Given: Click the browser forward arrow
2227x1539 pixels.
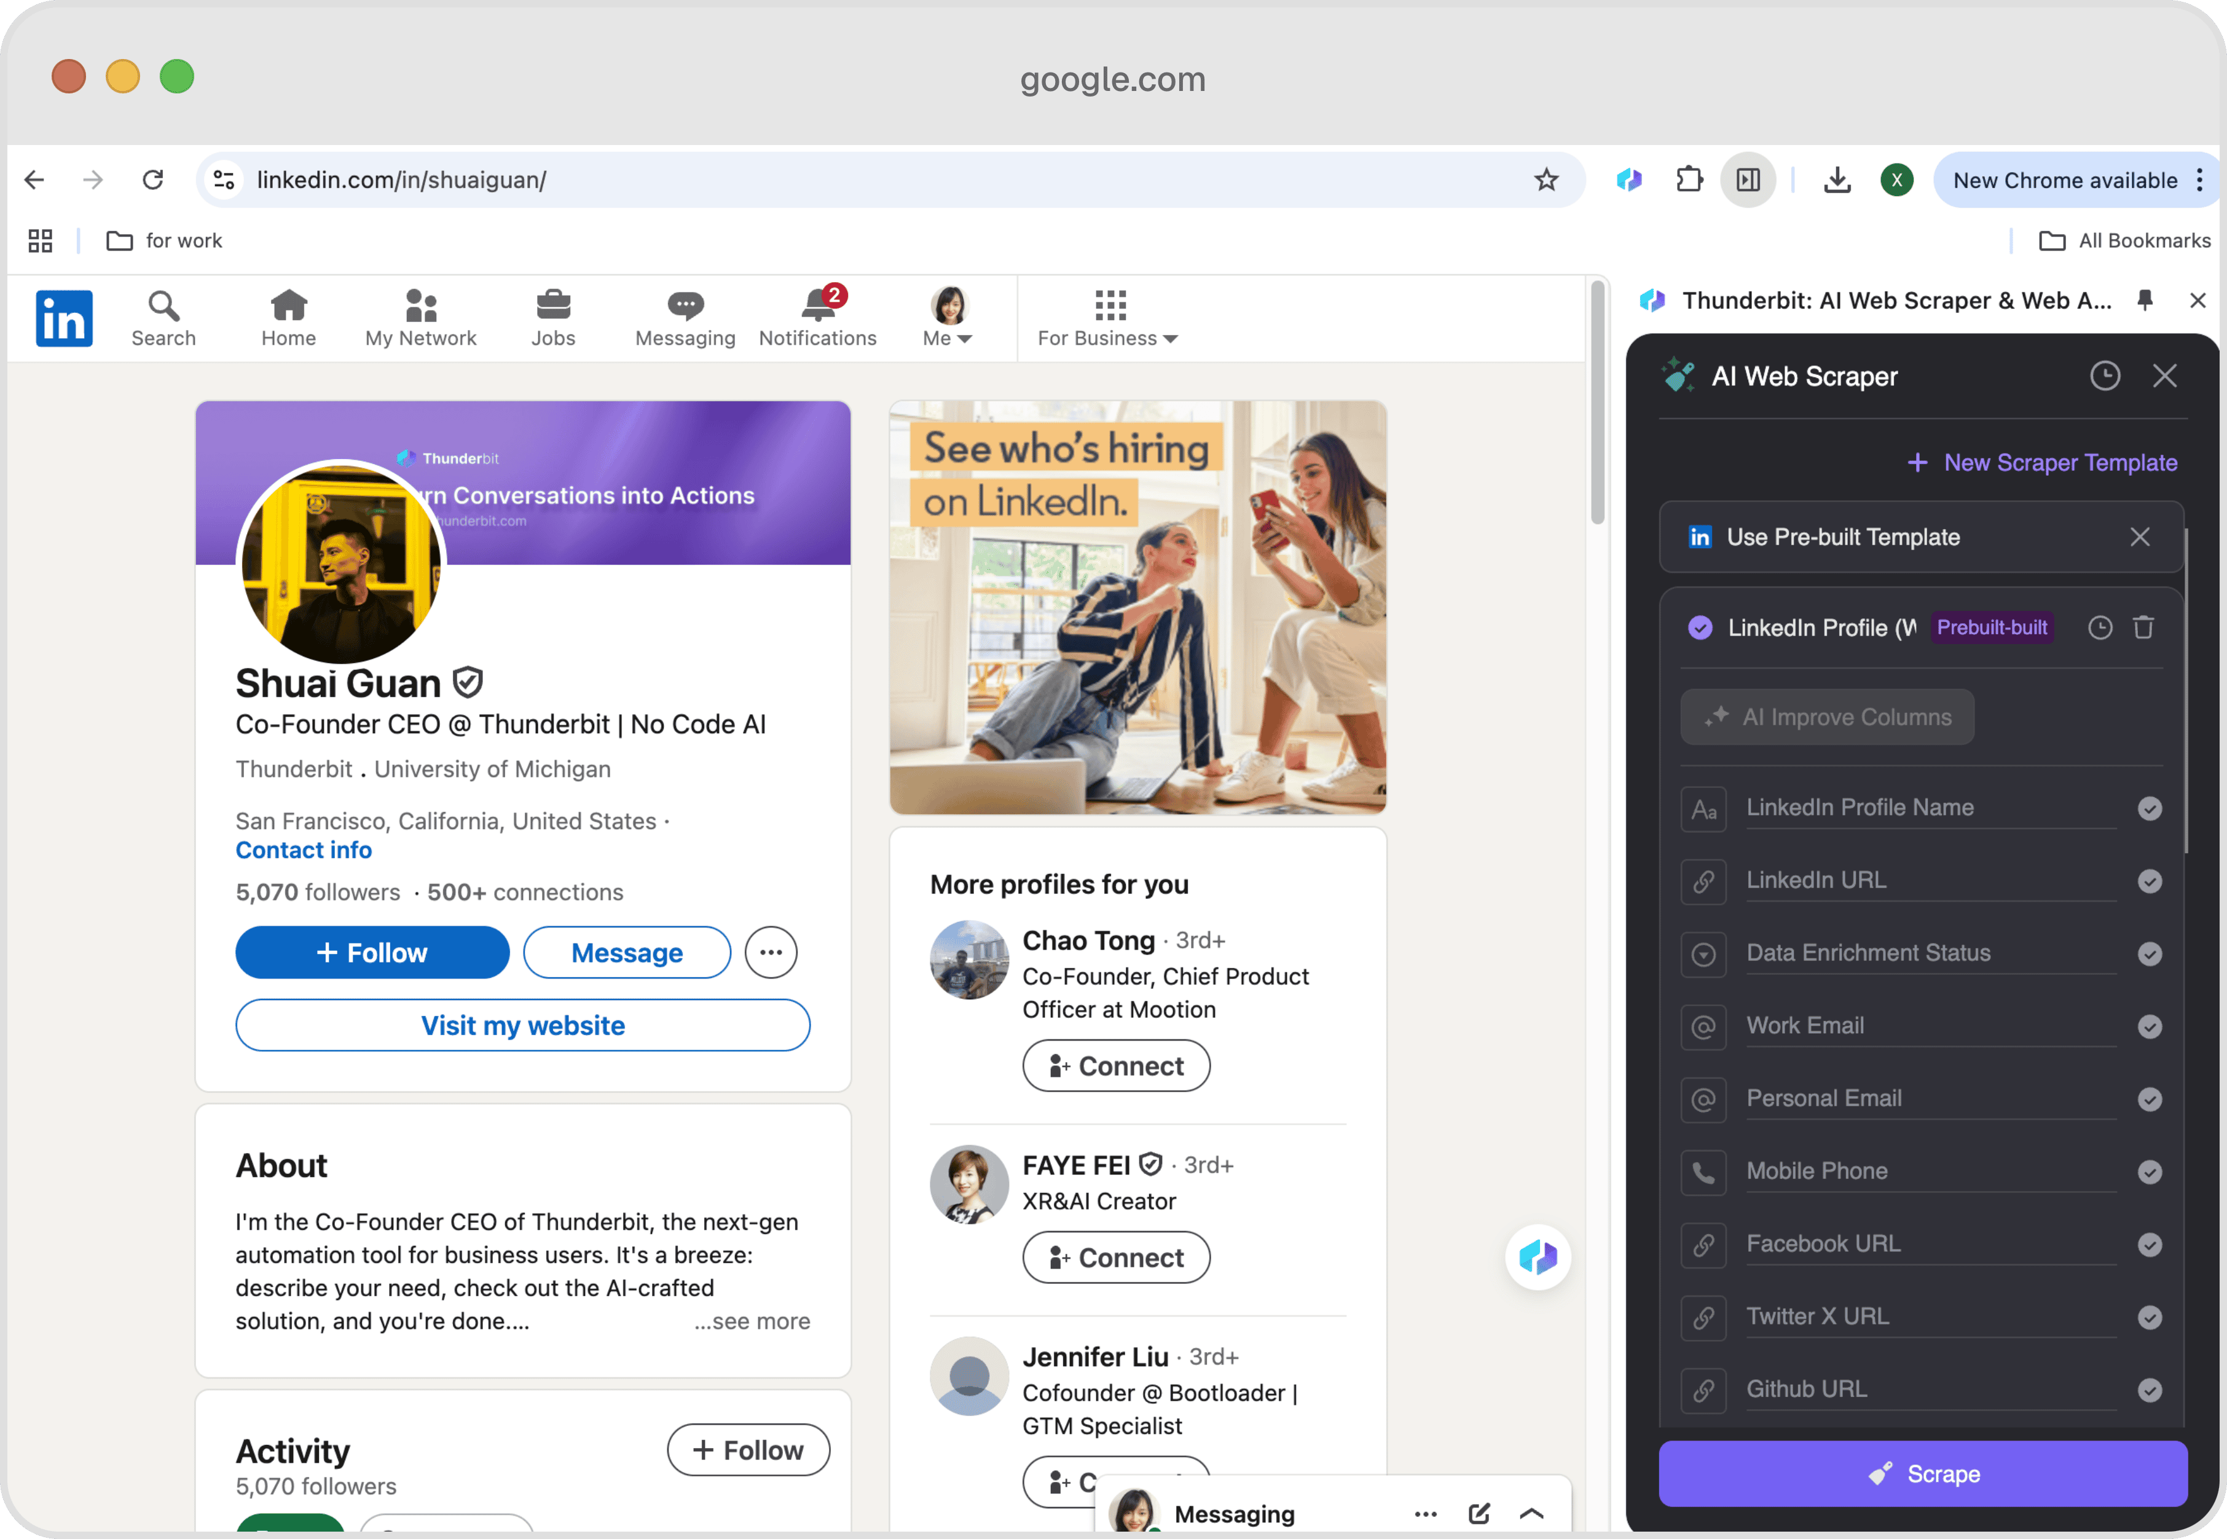Looking at the screenshot, I should coord(93,179).
